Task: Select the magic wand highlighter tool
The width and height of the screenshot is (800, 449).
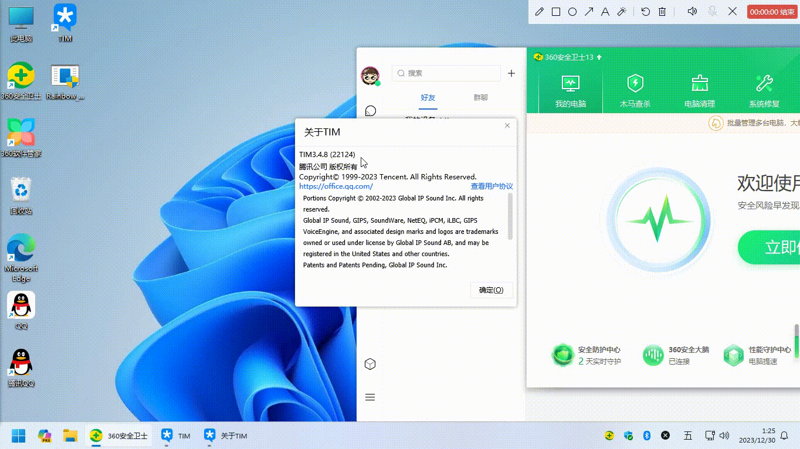Action: click(x=622, y=12)
